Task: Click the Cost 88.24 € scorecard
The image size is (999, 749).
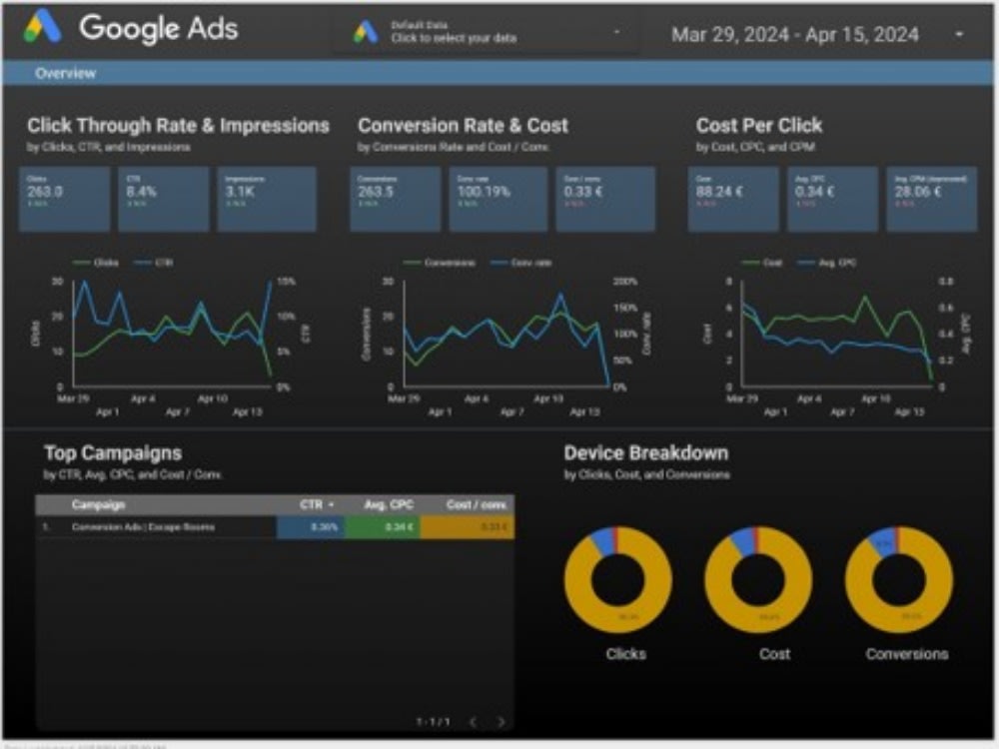Action: (x=732, y=199)
